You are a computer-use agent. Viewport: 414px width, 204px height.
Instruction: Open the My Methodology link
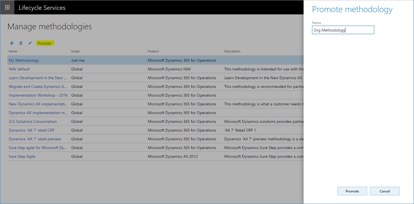[x=24, y=60]
